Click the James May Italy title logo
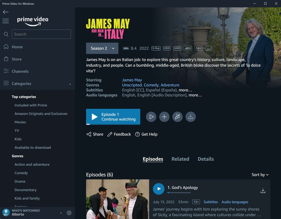This screenshot has width=281, height=219. [x=108, y=29]
